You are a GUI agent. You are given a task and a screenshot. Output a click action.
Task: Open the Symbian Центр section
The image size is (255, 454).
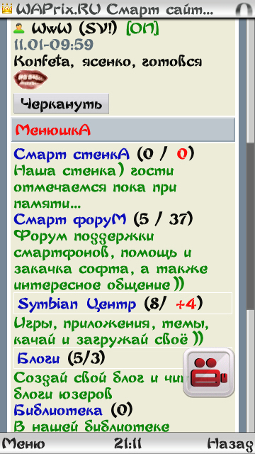[76, 304]
